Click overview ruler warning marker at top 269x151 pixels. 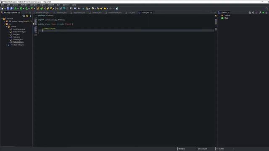tap(216, 16)
